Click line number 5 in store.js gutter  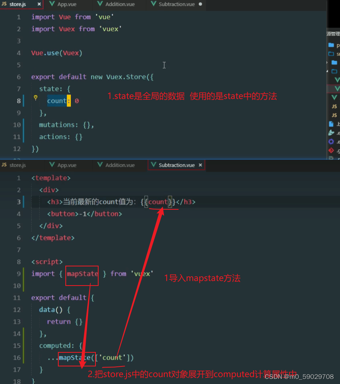[x=19, y=65]
